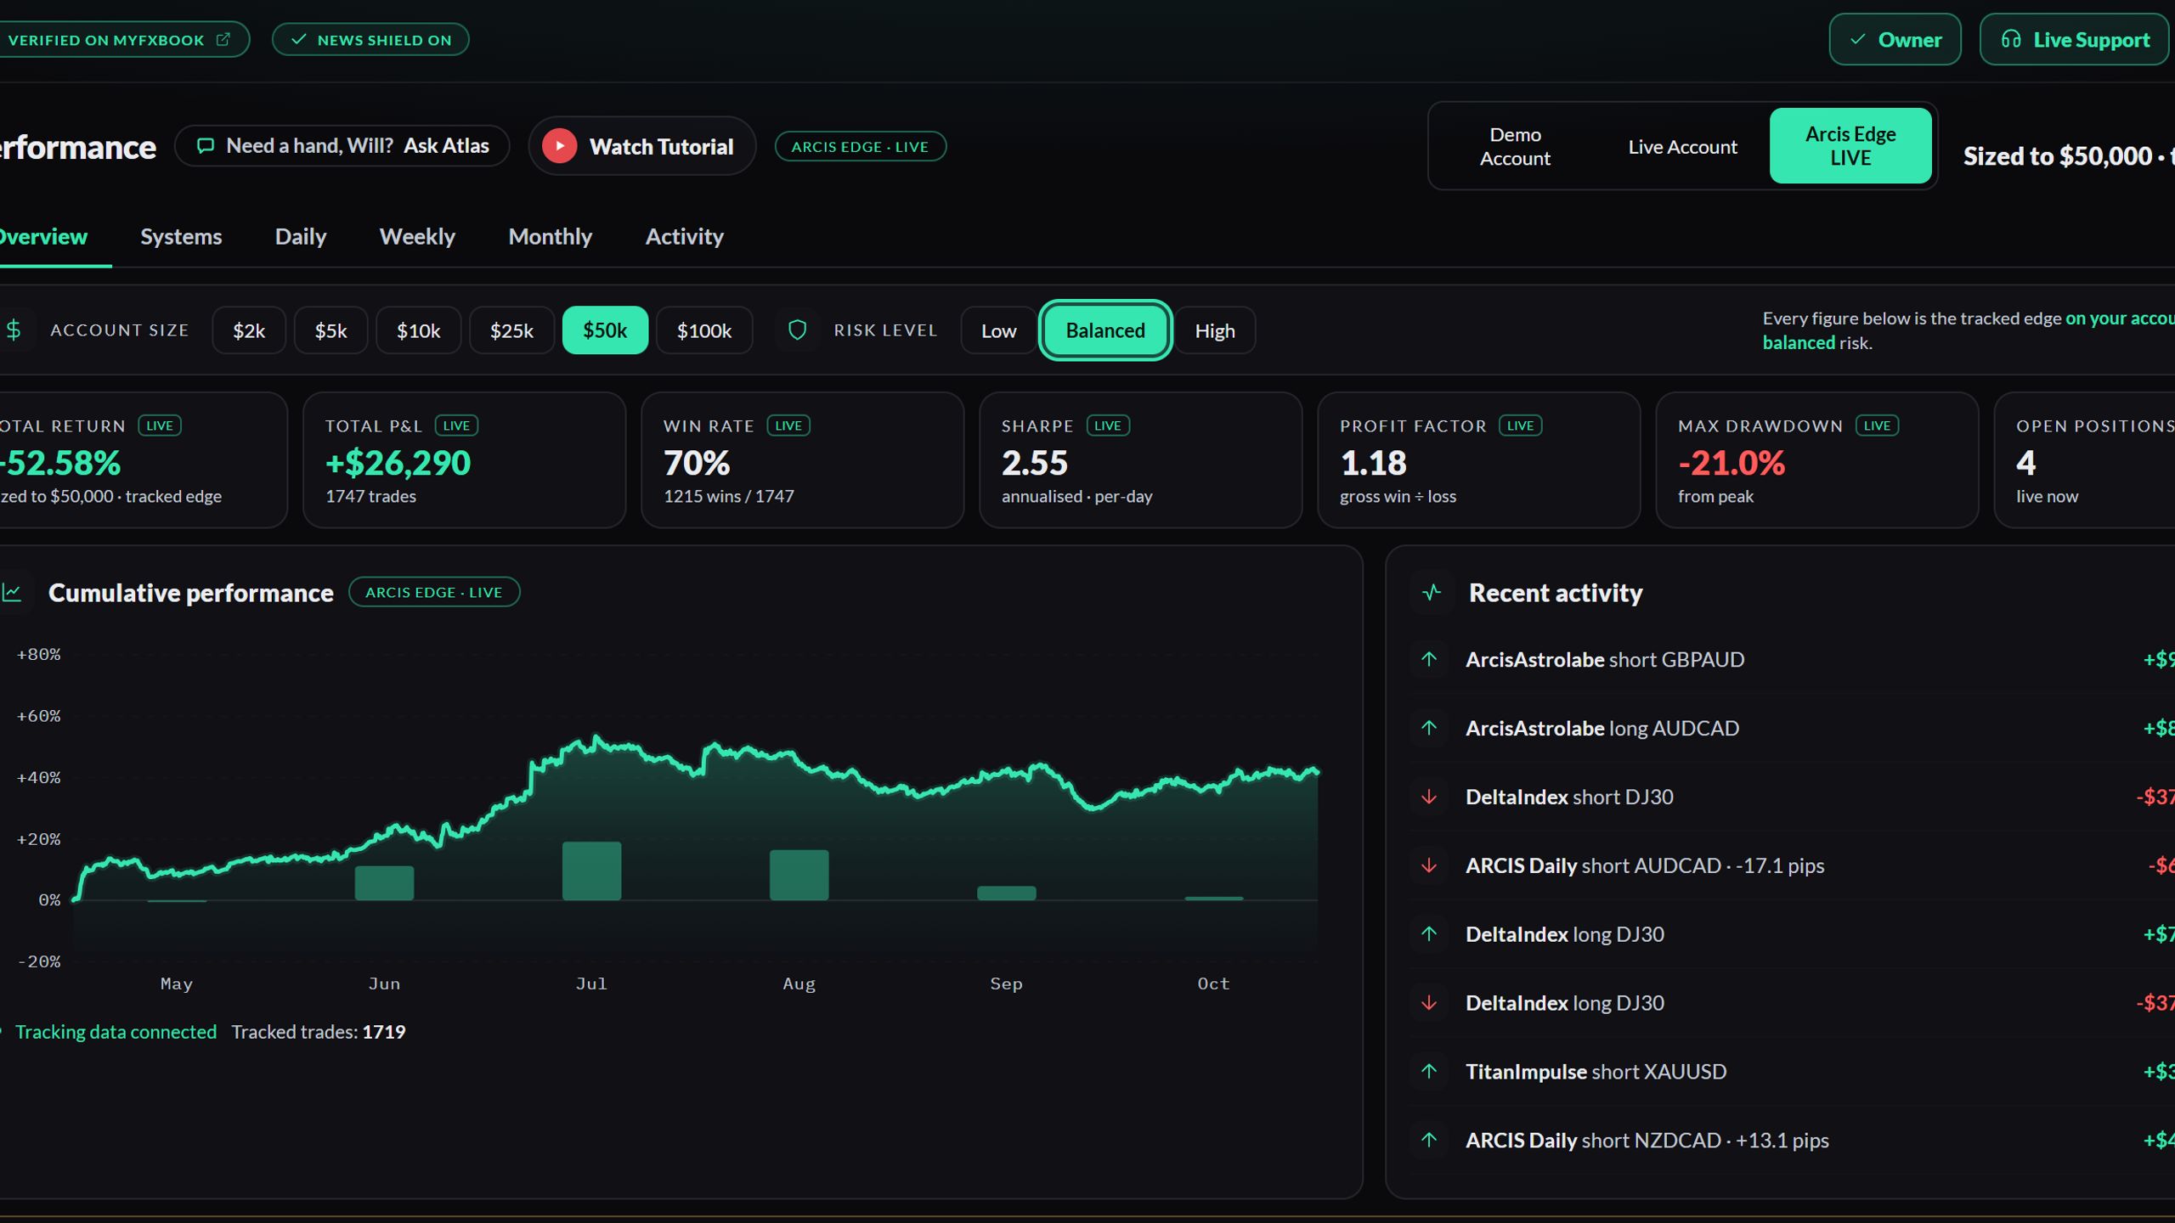This screenshot has height=1223, width=2175.
Task: Set risk level to High
Action: coord(1214,330)
